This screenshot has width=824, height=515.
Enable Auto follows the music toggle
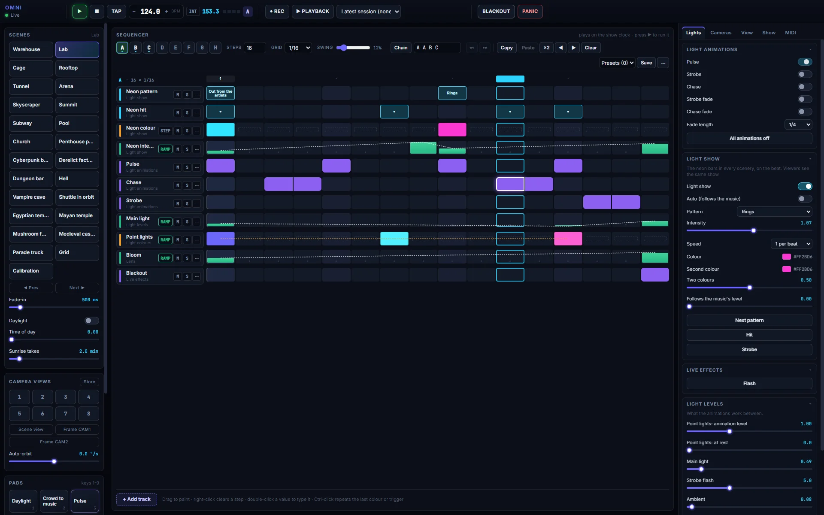click(805, 199)
